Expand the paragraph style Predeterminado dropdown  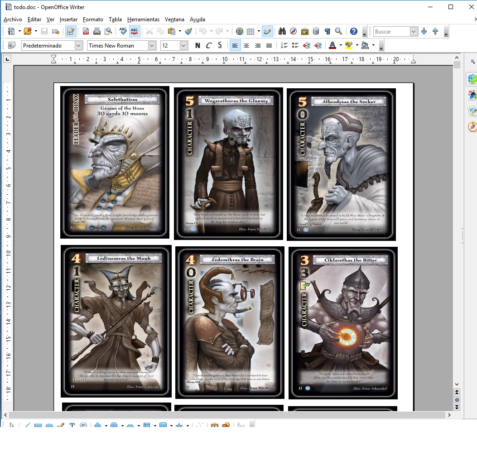point(78,46)
